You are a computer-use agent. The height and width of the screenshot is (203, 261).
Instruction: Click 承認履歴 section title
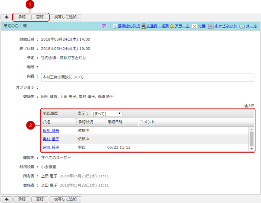50,114
